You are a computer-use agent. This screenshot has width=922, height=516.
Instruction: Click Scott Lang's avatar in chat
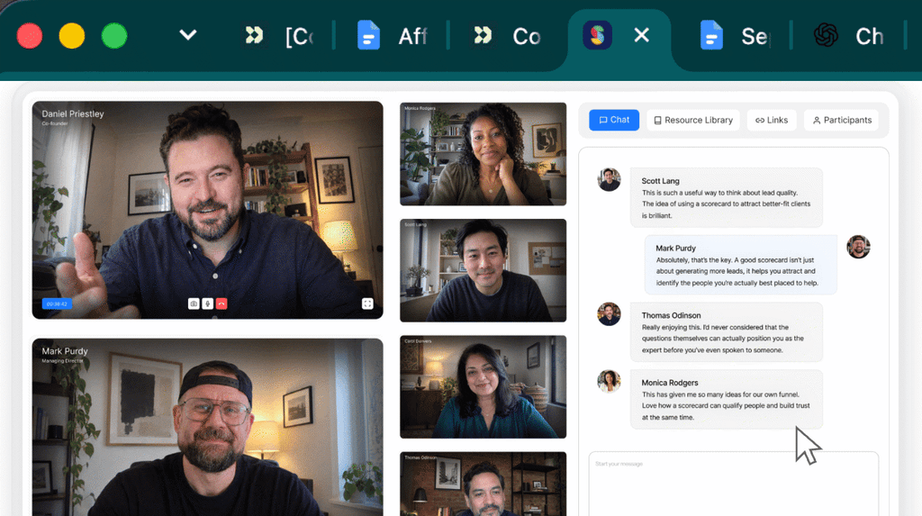click(610, 180)
